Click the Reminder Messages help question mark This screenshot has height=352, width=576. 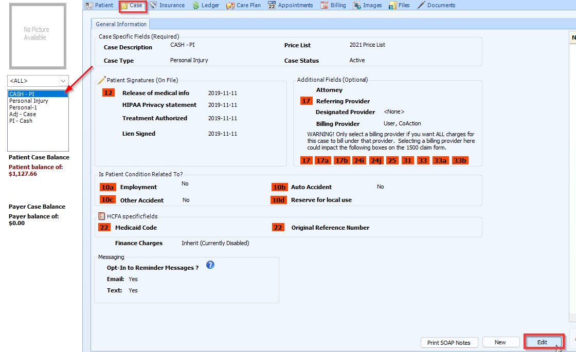pos(210,264)
